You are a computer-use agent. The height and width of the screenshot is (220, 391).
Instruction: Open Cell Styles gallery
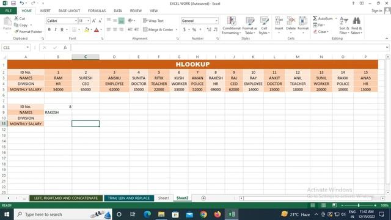[264, 26]
